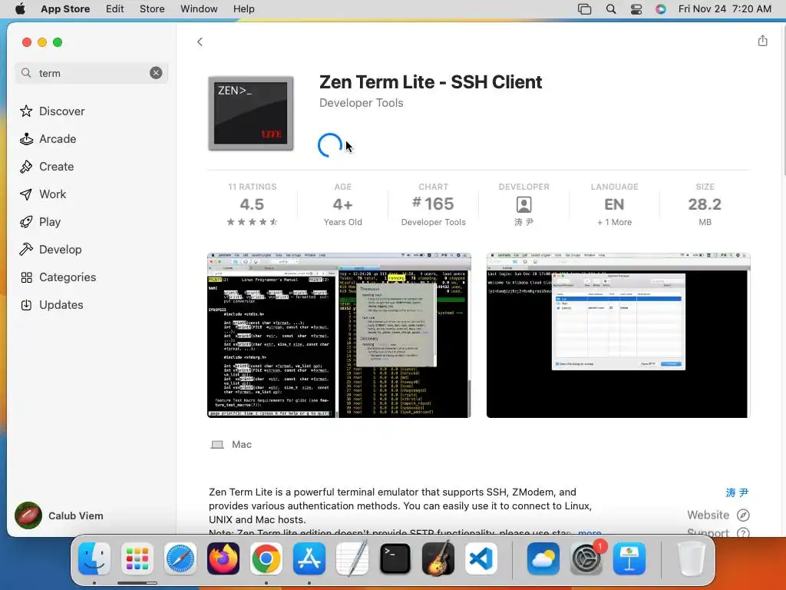
Task: Browse Categories in the sidebar
Action: tap(58, 277)
